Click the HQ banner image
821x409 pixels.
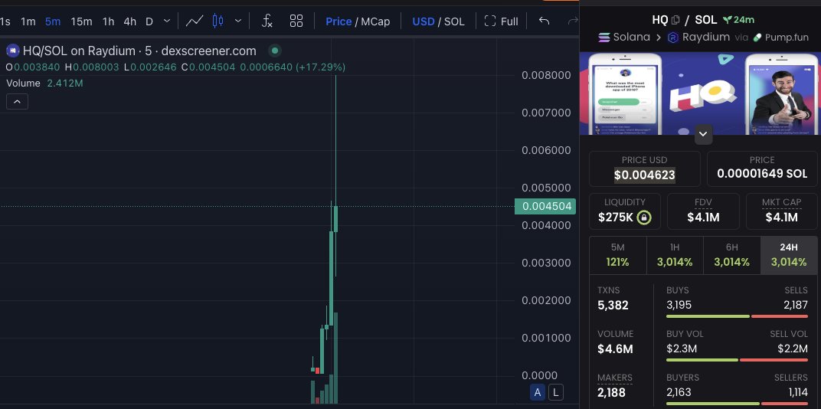[700, 93]
